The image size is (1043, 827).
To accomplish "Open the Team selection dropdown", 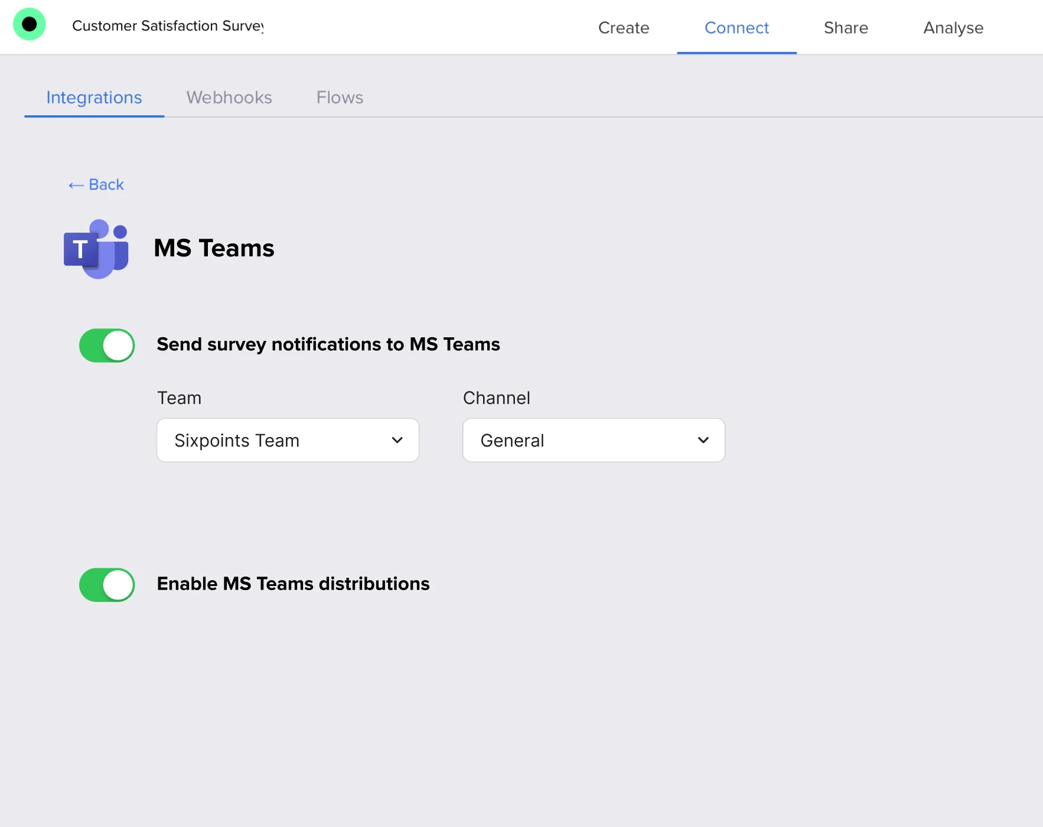I will coord(288,440).
